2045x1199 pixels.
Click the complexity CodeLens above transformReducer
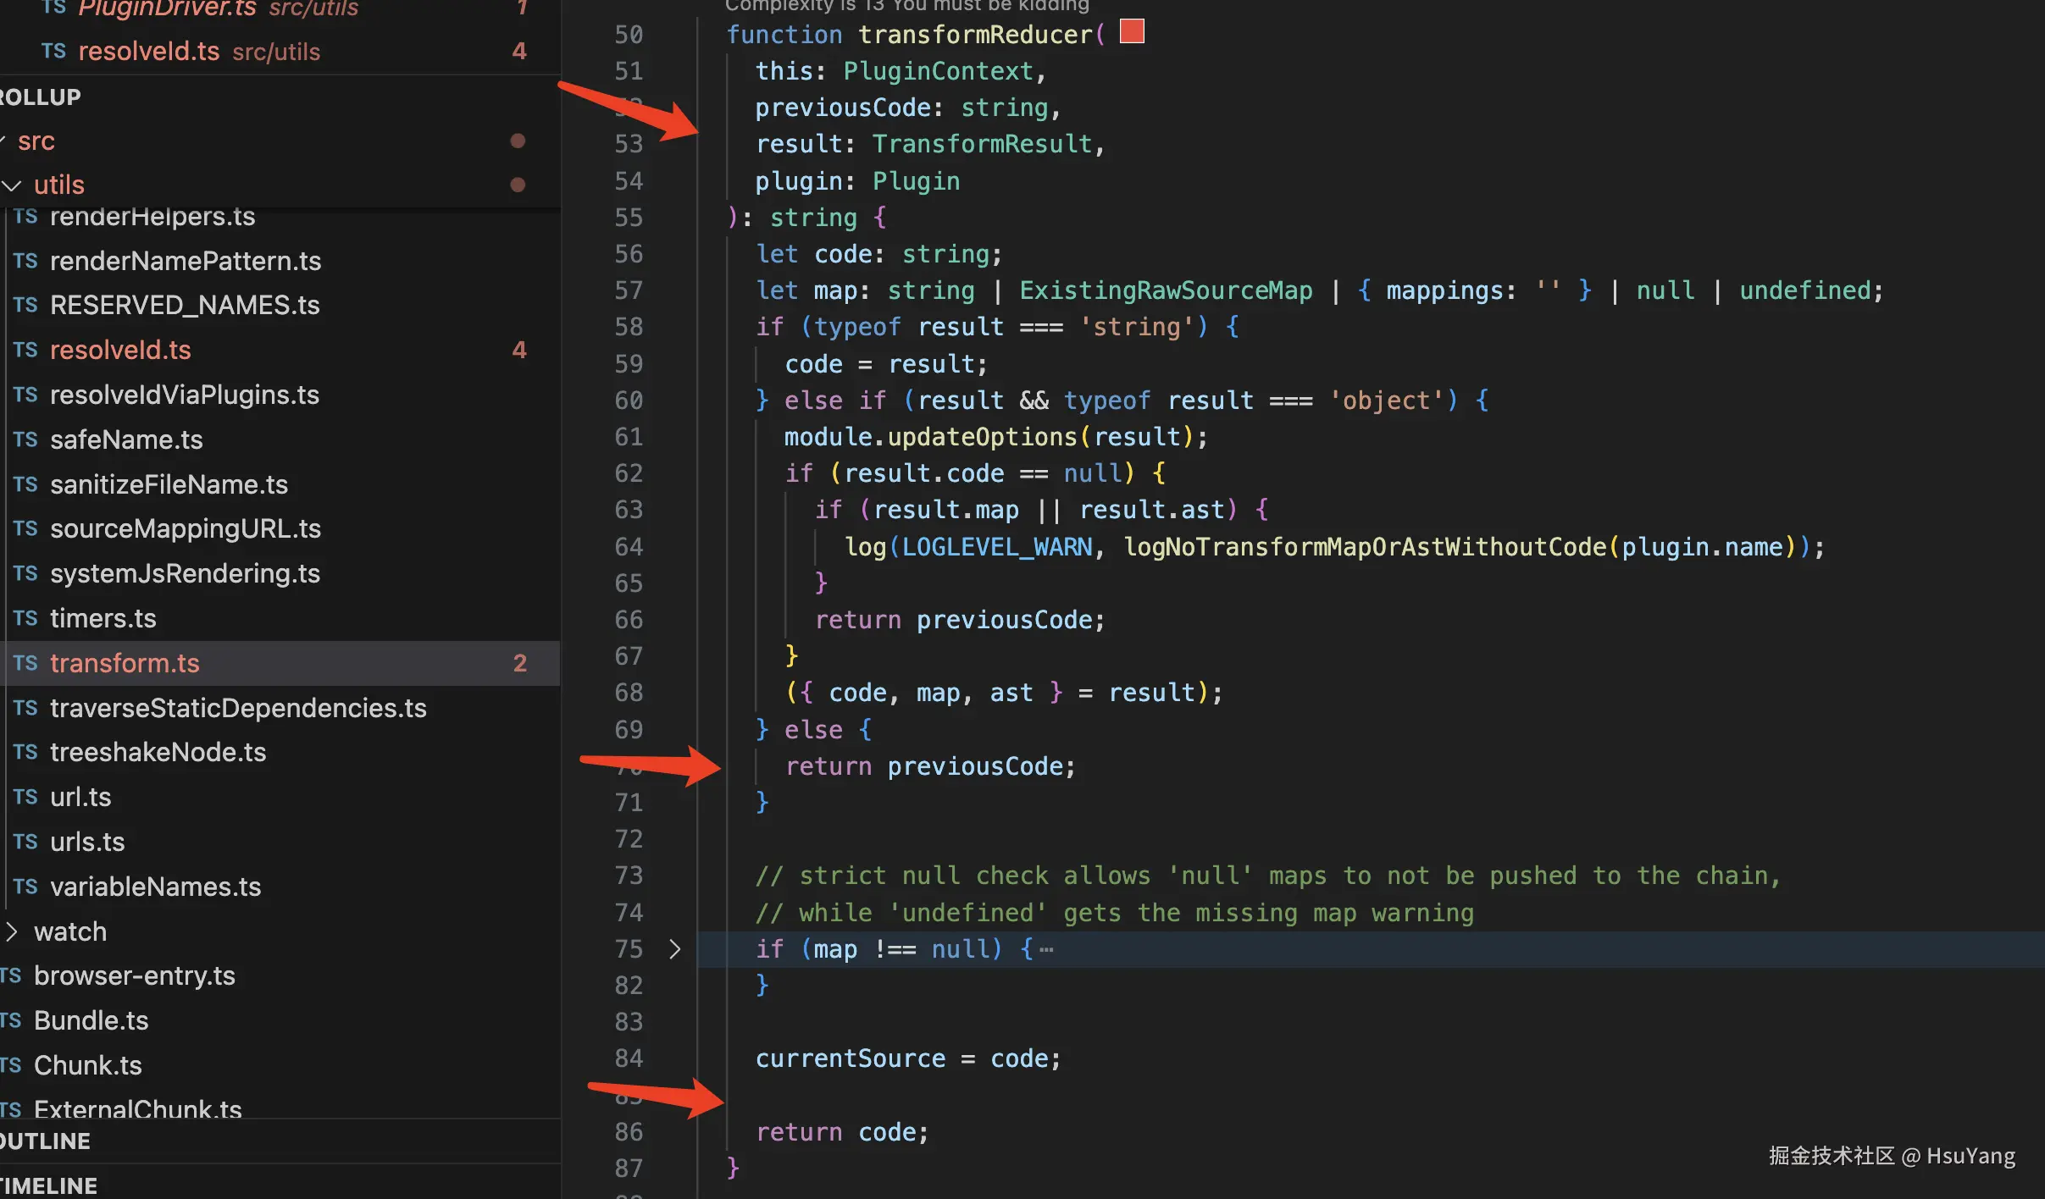coord(906,5)
